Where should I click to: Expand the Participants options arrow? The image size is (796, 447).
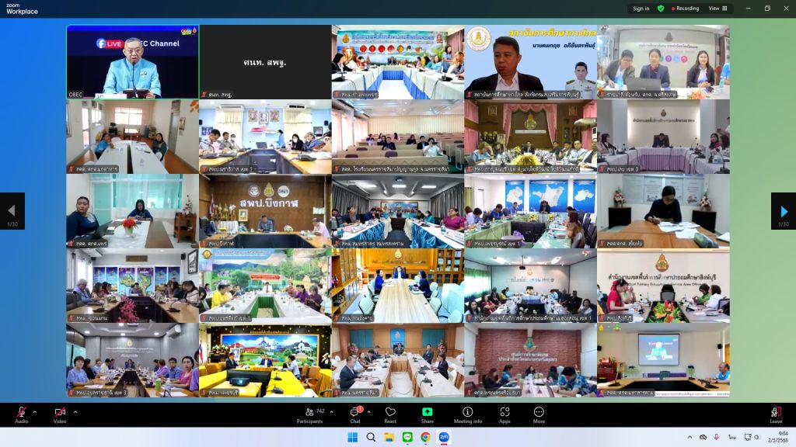pyautogui.click(x=331, y=411)
